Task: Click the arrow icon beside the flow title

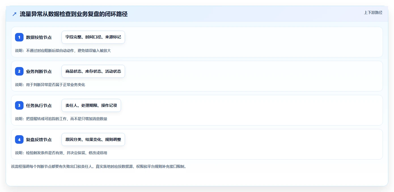Action: (x=14, y=14)
